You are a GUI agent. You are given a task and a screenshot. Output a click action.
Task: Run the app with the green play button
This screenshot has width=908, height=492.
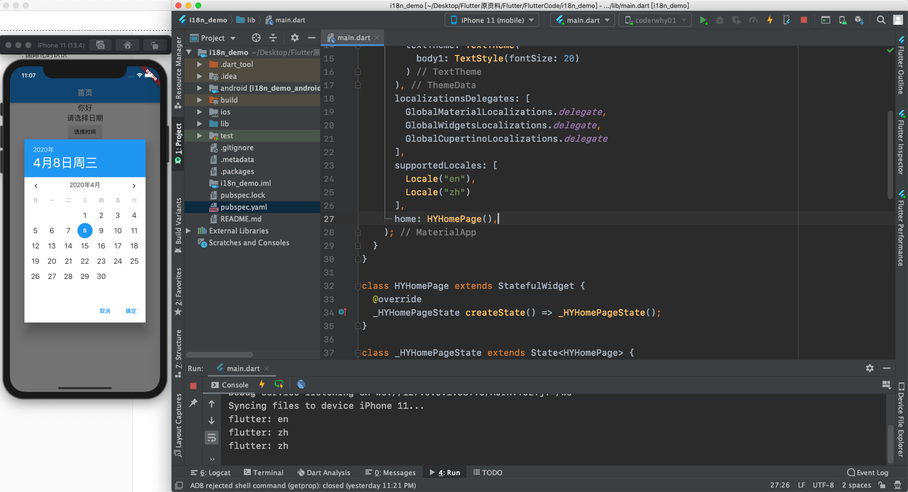(703, 20)
